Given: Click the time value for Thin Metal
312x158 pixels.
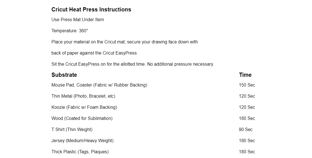Looking at the screenshot, I should pos(247,96).
